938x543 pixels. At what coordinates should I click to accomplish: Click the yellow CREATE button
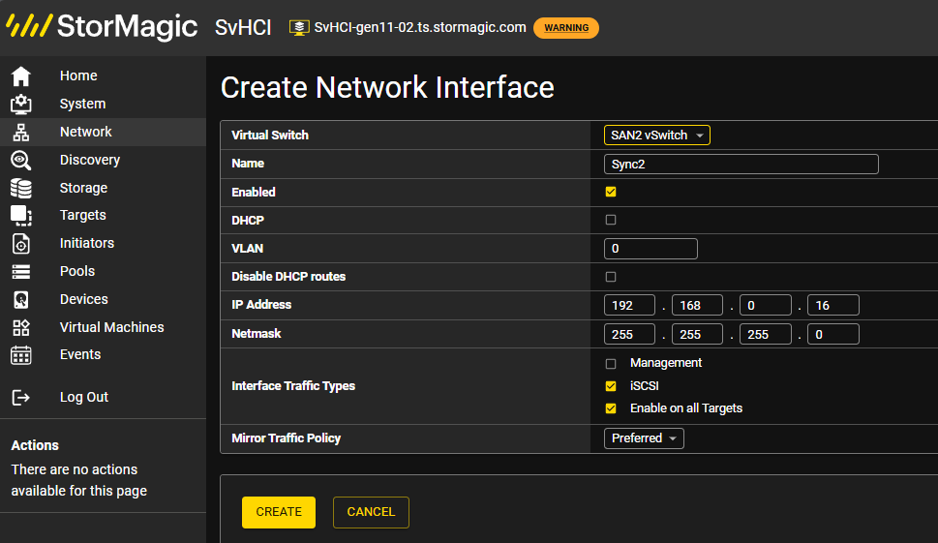coord(279,512)
